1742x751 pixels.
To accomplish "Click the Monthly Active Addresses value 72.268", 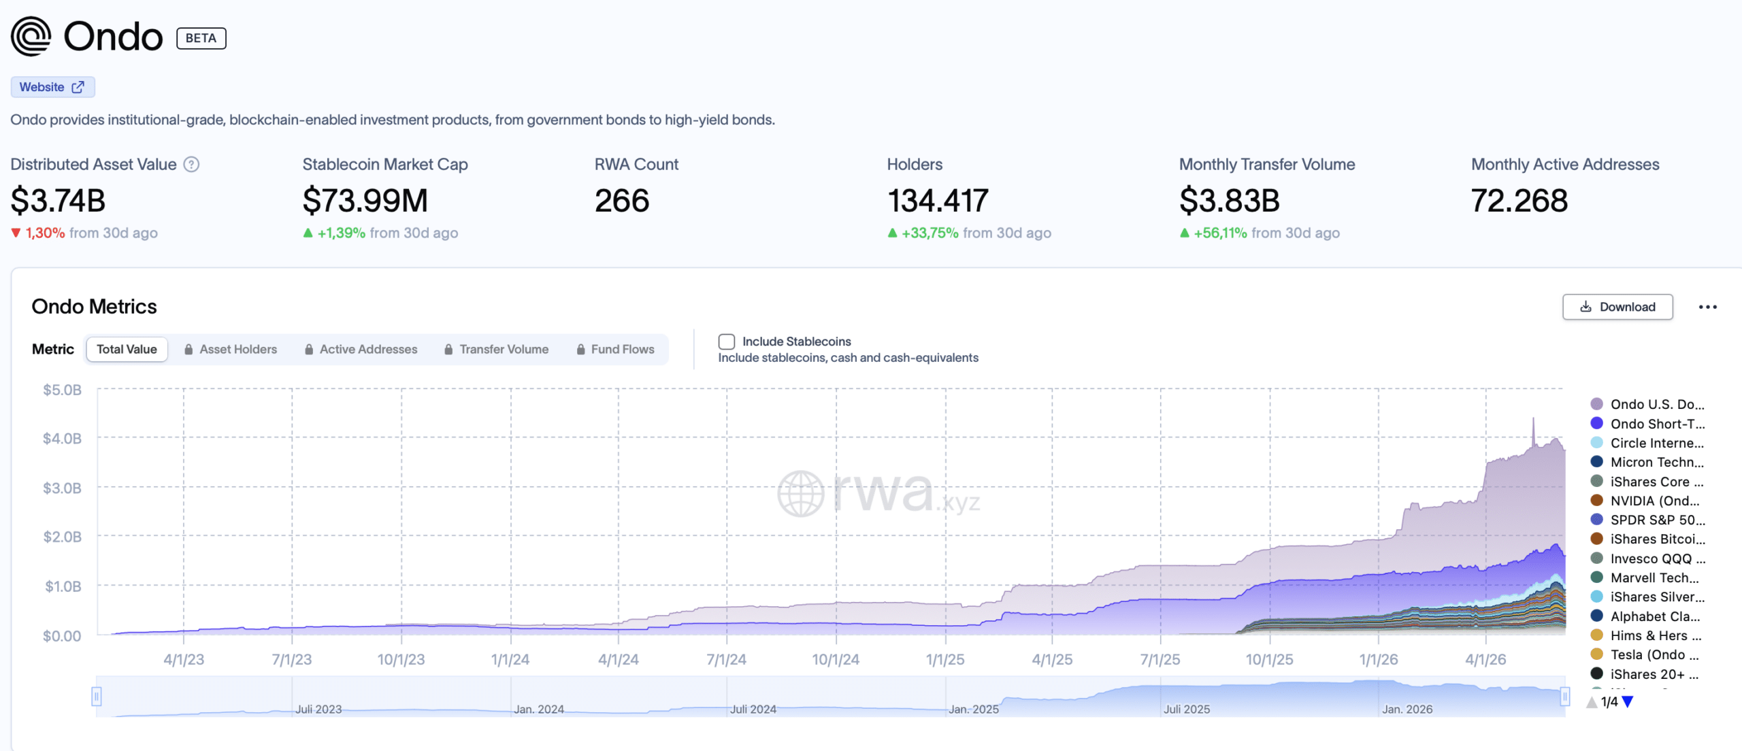I will (x=1519, y=201).
